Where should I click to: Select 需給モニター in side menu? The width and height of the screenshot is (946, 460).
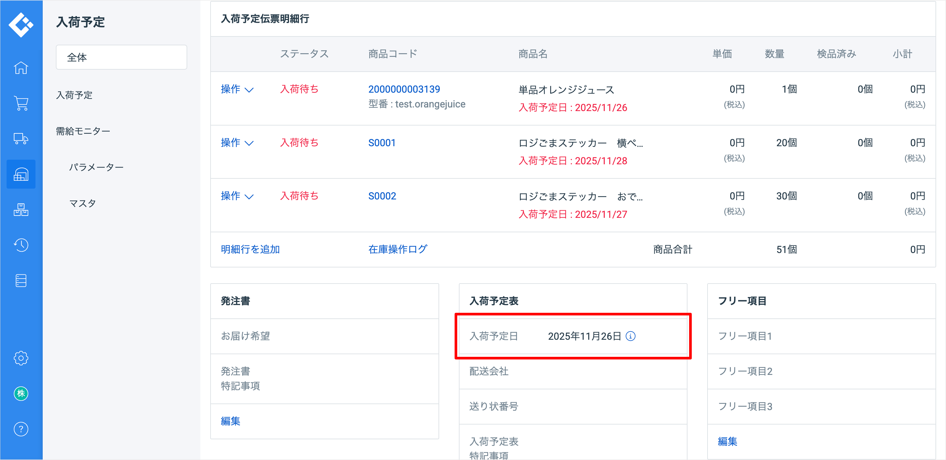[83, 131]
